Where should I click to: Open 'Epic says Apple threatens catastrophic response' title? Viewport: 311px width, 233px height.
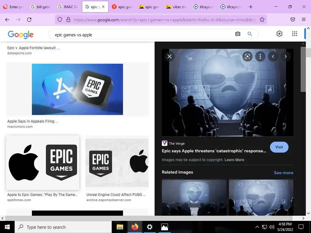[x=214, y=151]
